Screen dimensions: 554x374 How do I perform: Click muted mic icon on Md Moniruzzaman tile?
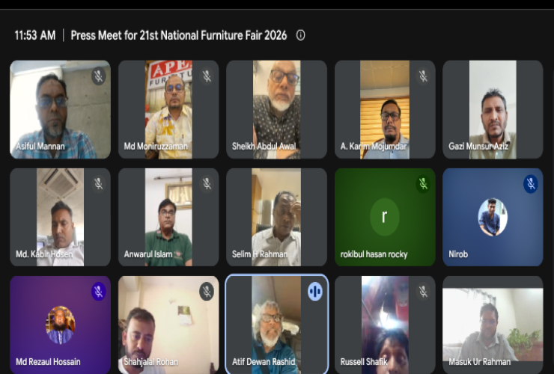click(207, 76)
